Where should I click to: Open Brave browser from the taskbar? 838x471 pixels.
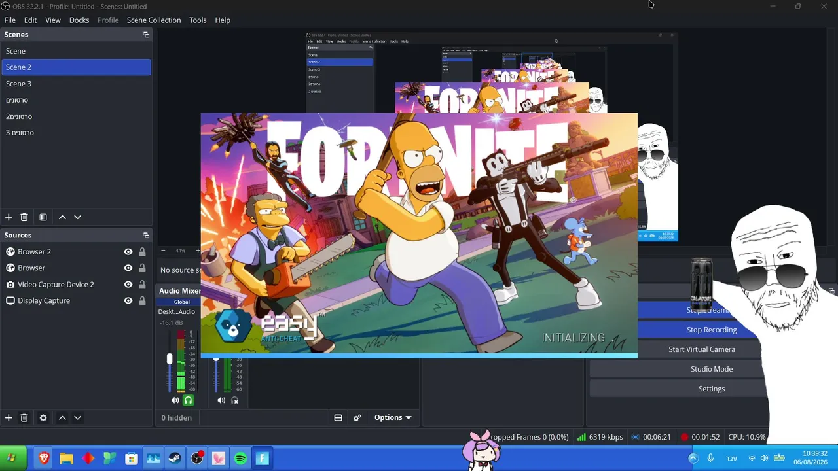[44, 459]
